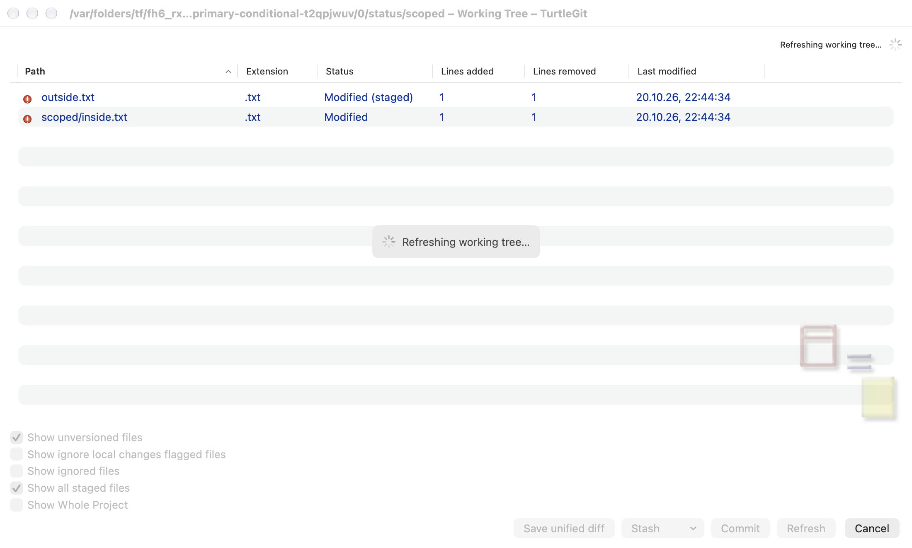Toggle Show unversioned files checkbox
Screen dimensions: 912x548
pos(17,437)
